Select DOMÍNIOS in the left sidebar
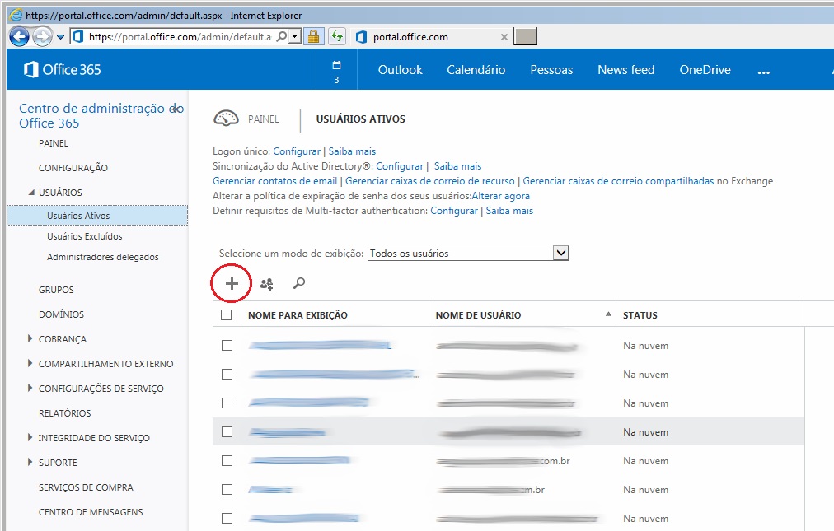The height and width of the screenshot is (531, 834). 61,314
